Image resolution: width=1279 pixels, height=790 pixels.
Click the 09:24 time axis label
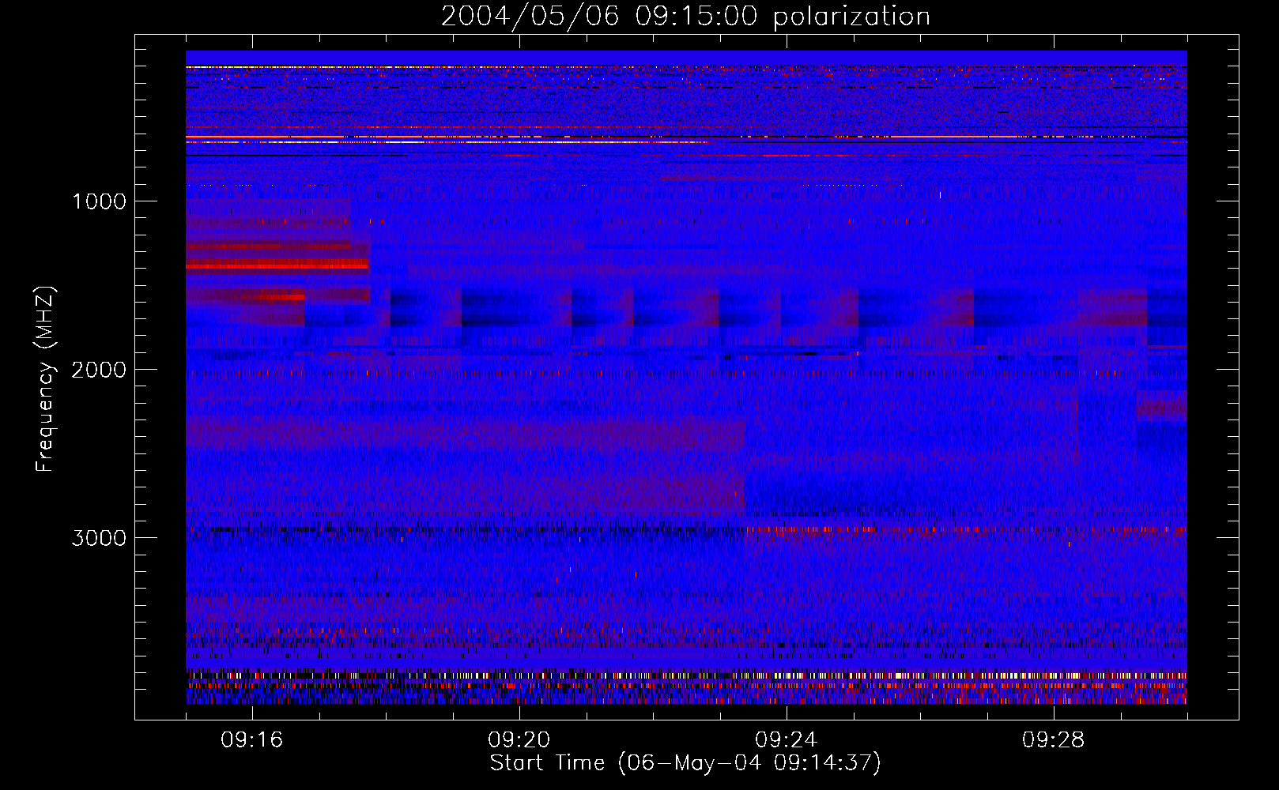click(x=787, y=740)
